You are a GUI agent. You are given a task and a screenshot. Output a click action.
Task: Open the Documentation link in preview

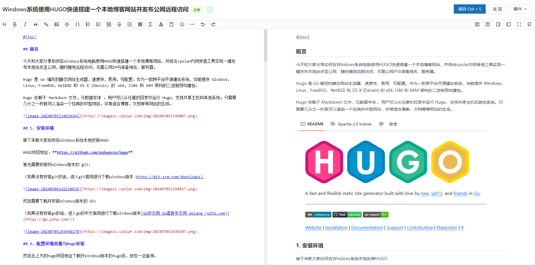pyautogui.click(x=367, y=228)
